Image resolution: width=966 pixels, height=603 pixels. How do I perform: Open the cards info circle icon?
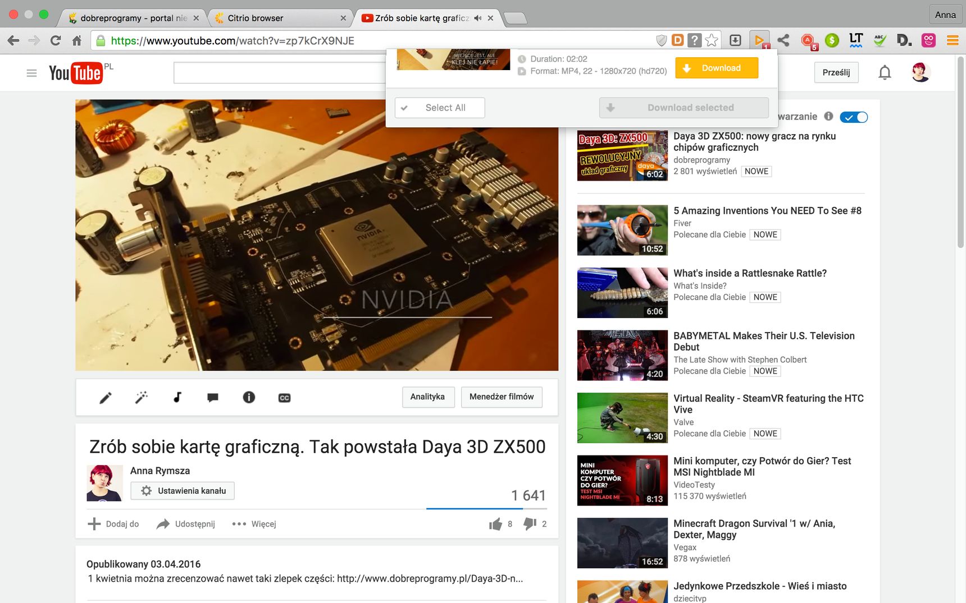249,397
